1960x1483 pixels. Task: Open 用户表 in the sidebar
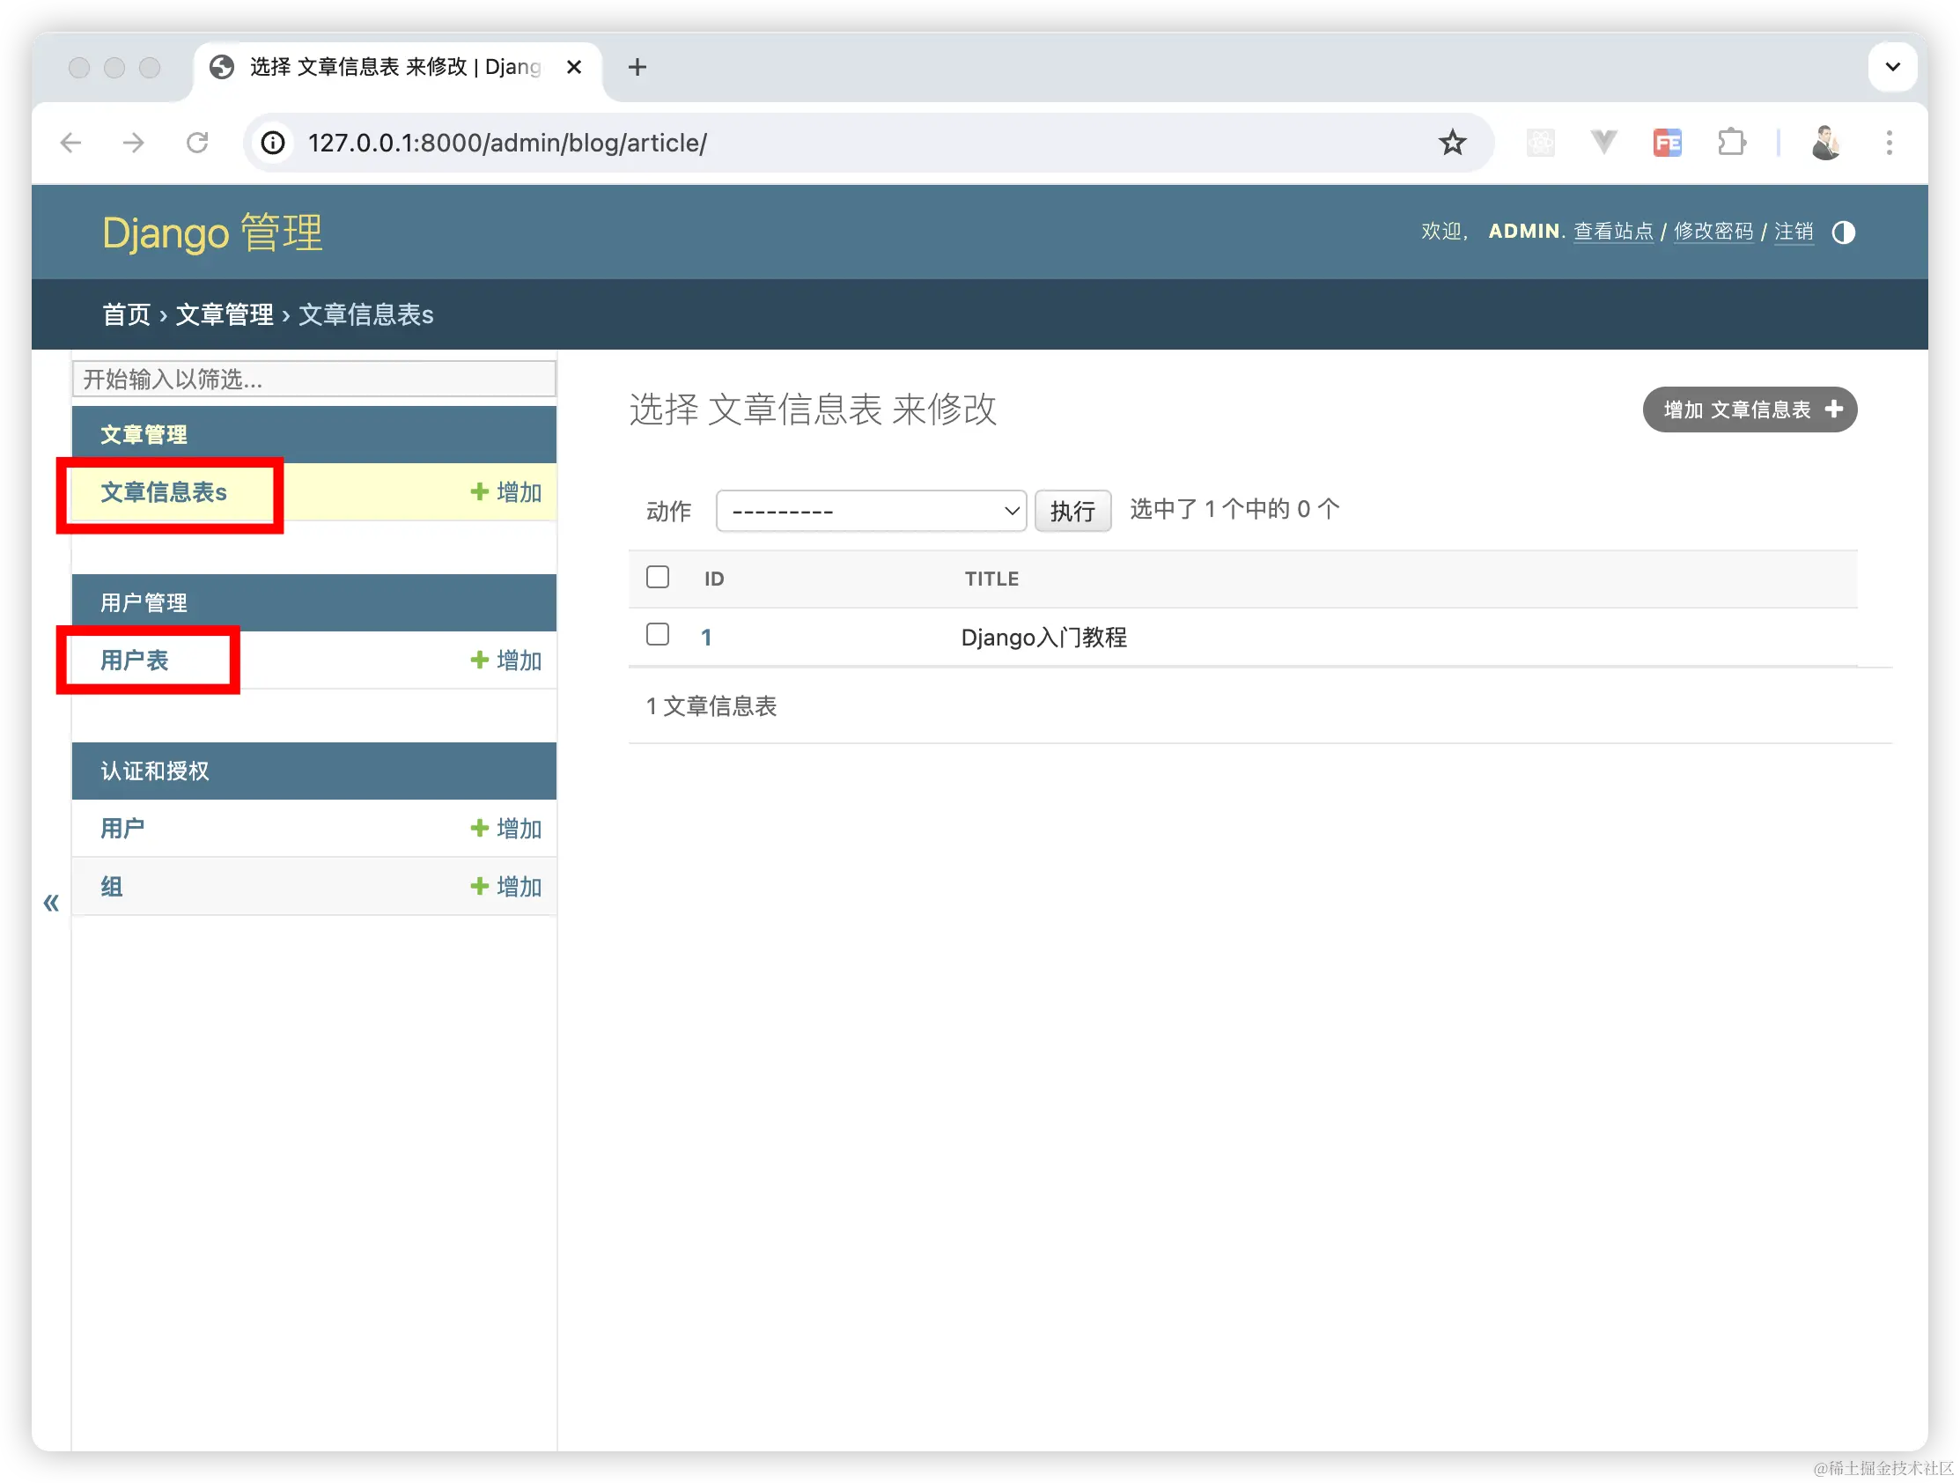135,660
